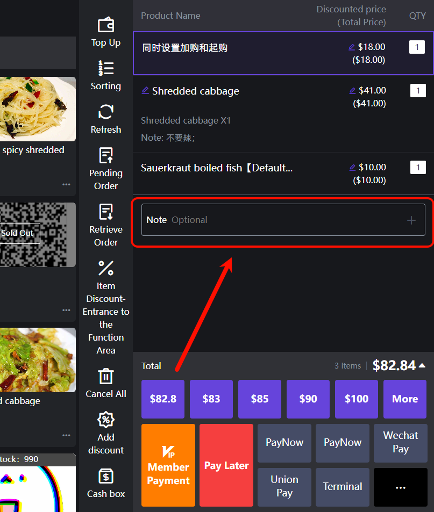The height and width of the screenshot is (512, 434).
Task: Choose Member Payment option
Action: click(168, 465)
